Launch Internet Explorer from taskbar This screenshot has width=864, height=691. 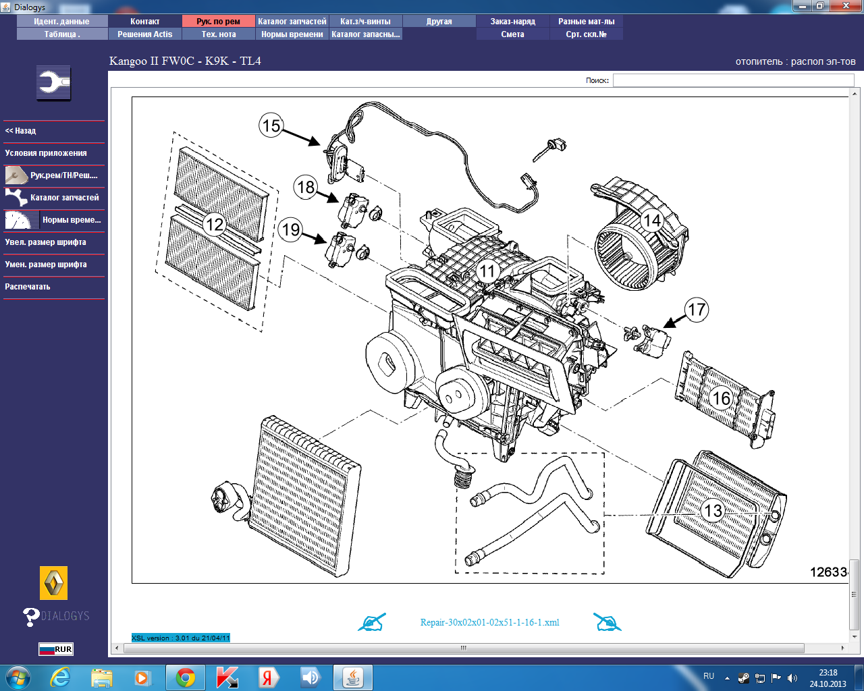click(61, 678)
